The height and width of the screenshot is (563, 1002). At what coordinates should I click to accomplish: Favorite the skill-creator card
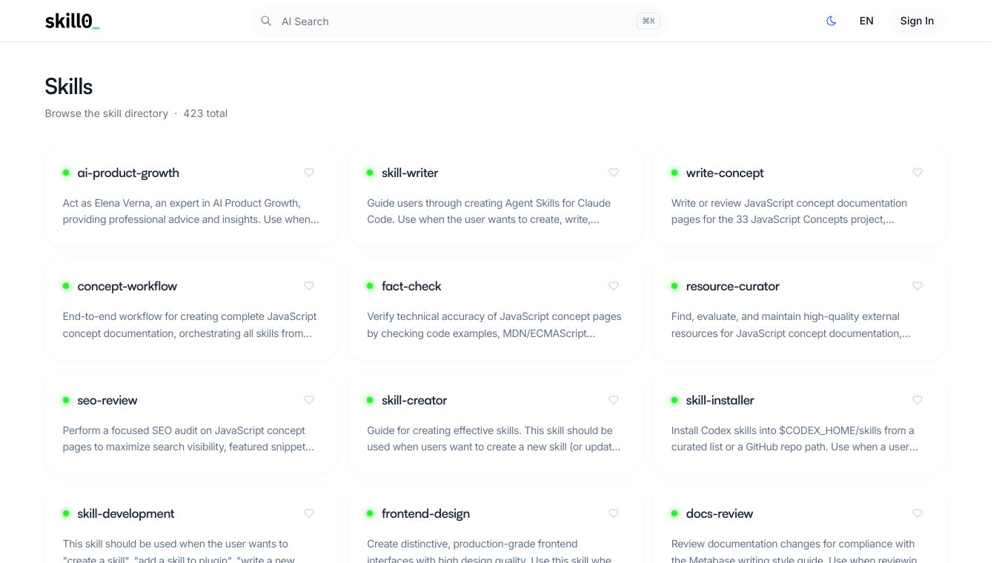point(614,400)
